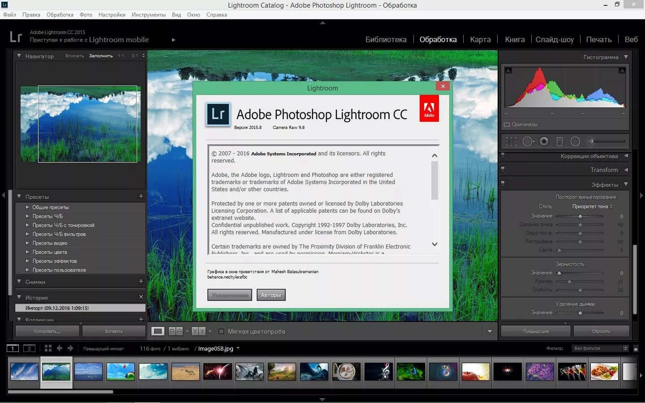Expand the Снимки panel
The image size is (645, 403).
point(19,282)
